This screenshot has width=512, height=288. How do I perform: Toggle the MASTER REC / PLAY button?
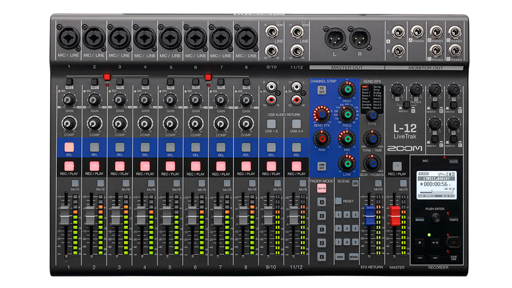point(397,166)
